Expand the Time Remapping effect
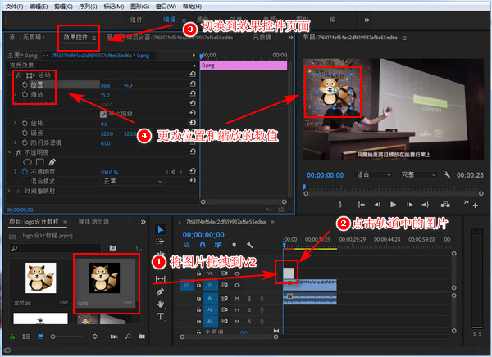This screenshot has width=492, height=357. 9,191
